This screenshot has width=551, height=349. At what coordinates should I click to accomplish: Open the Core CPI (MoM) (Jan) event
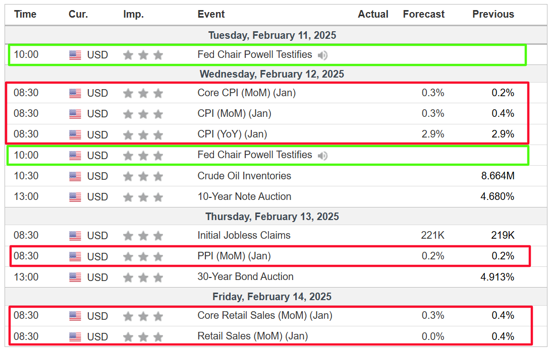[x=247, y=93]
